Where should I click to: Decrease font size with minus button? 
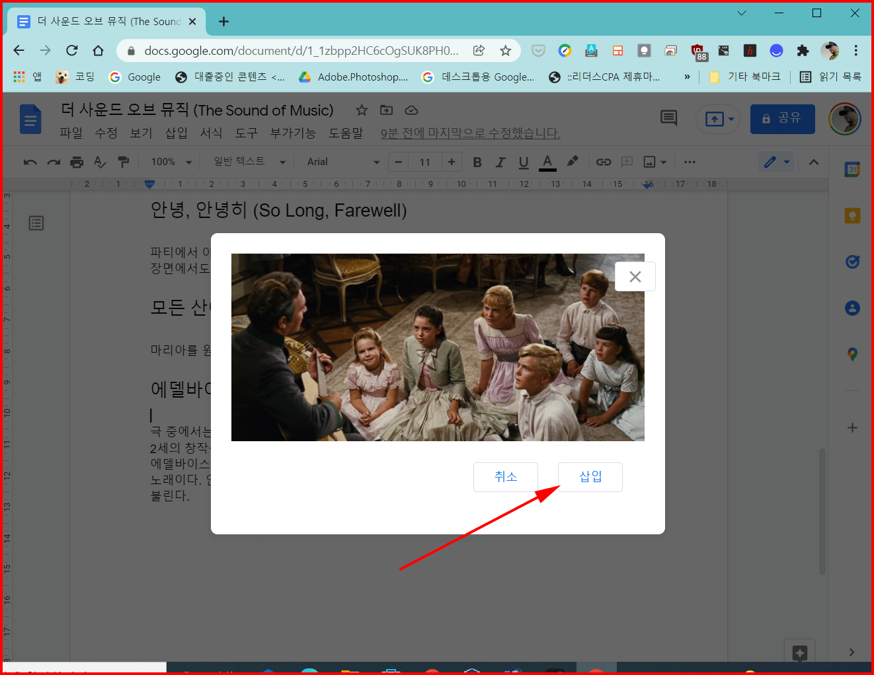point(398,162)
